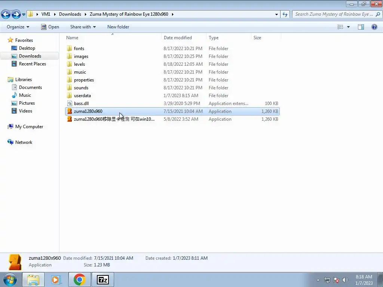Expand the arrow after the Downloads breadcrumb
383x287 pixels.
tap(86, 14)
